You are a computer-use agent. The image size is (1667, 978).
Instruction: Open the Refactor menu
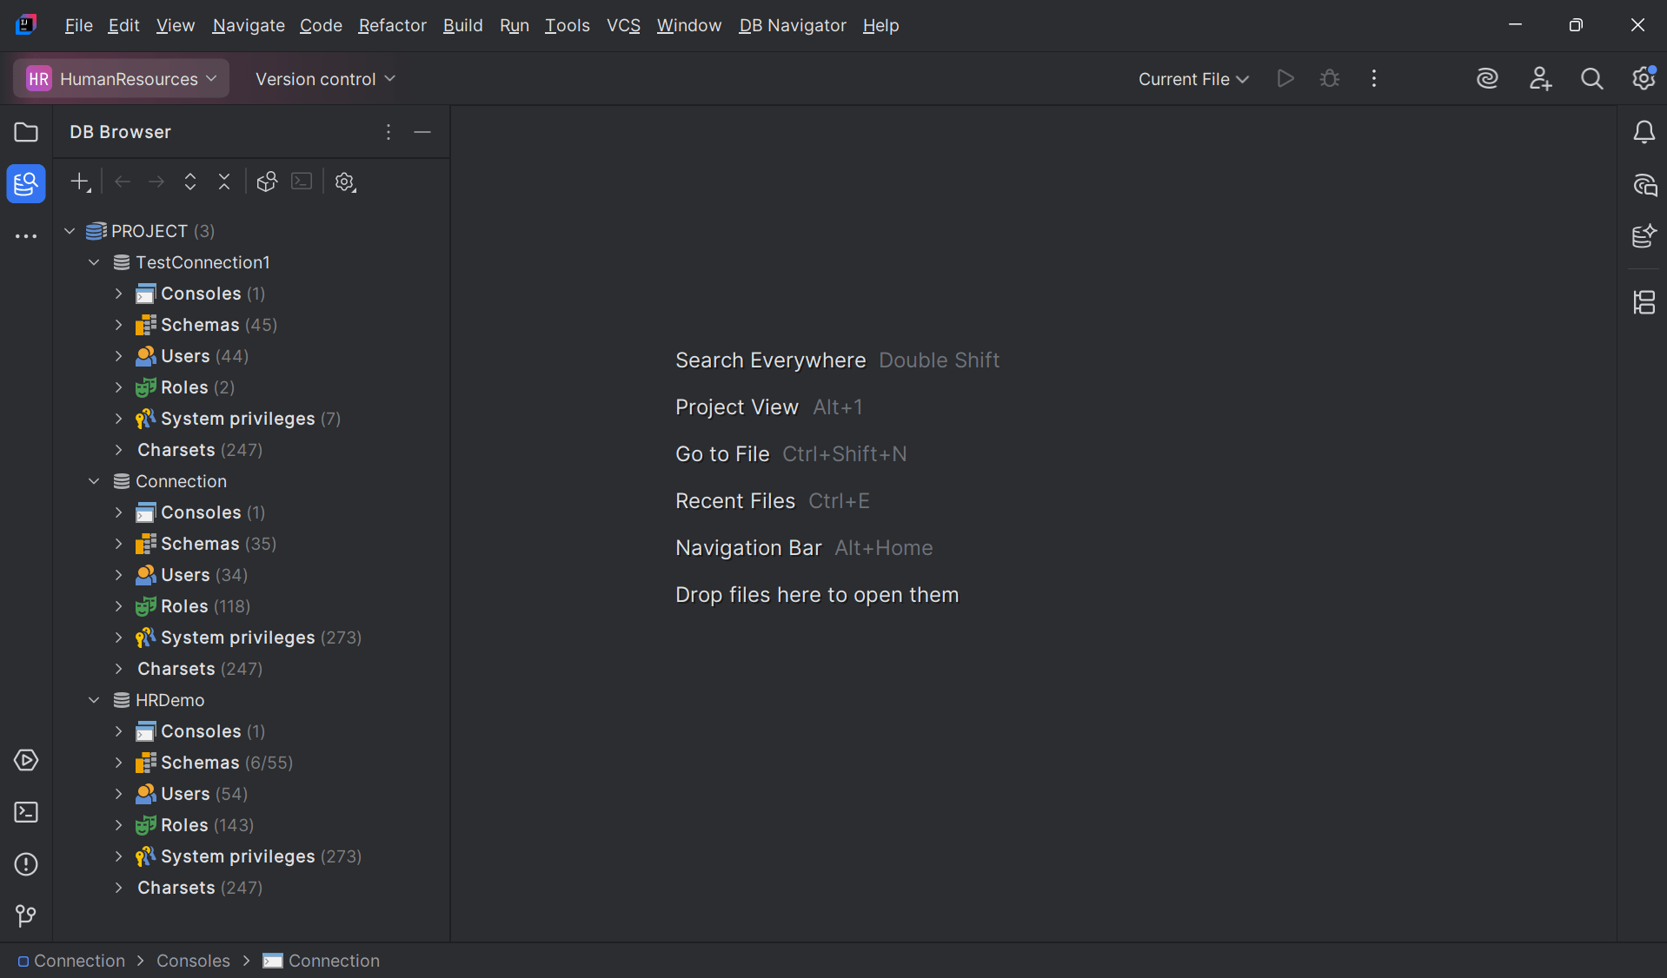392,25
